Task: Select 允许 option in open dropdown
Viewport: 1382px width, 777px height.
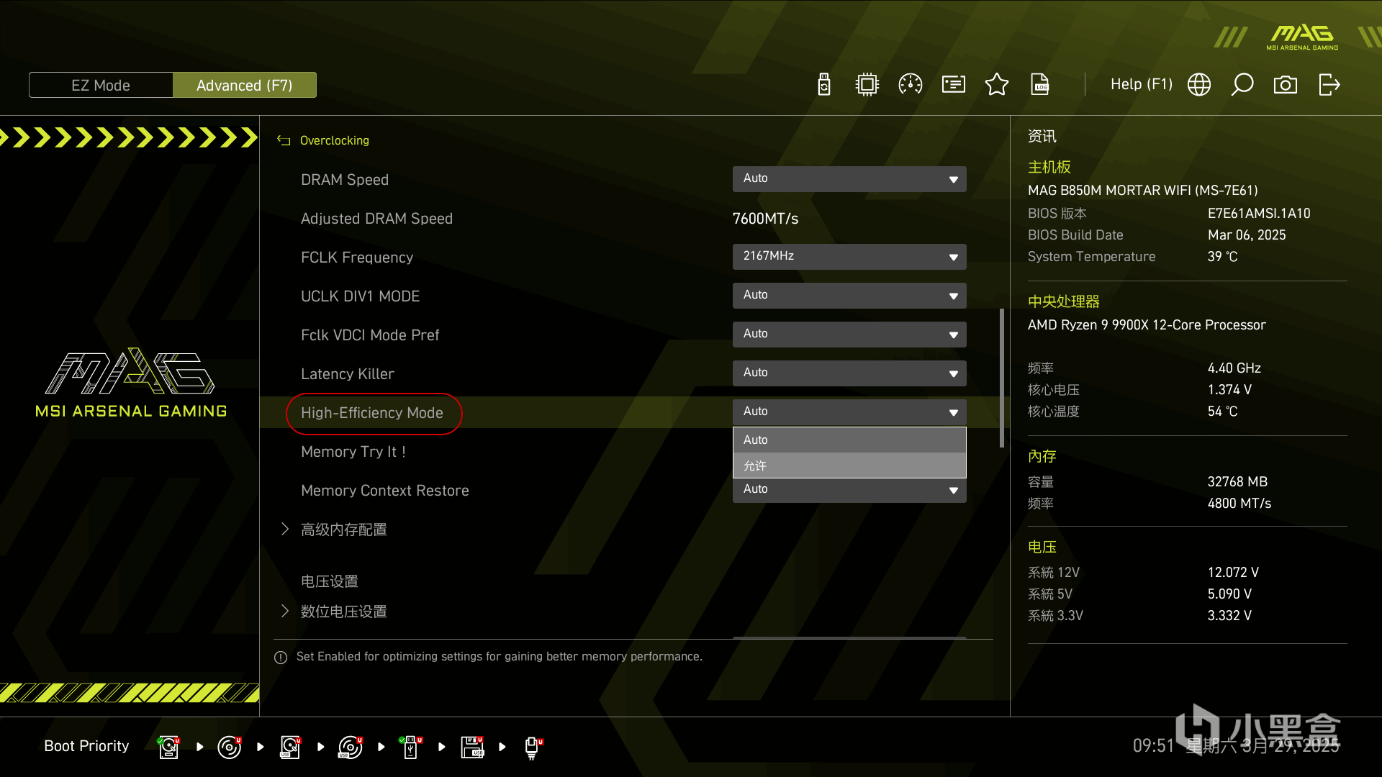Action: [849, 465]
